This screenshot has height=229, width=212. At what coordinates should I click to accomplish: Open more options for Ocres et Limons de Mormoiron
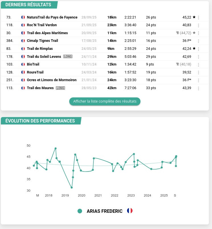[x=199, y=80]
